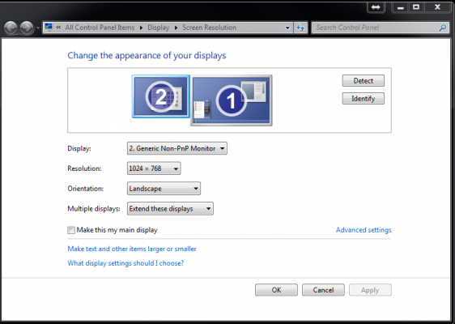Click the refresh icon beside address bar
Screen dimensions: 455x324
300,28
